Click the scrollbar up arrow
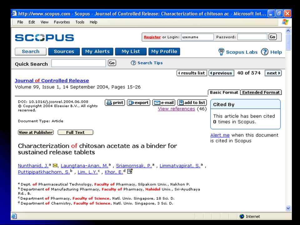Viewport: 300px width, 225px height. [x=288, y=31]
